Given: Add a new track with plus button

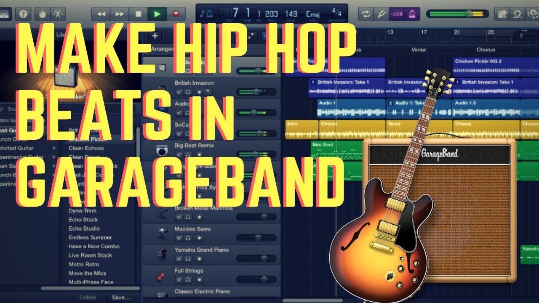Looking at the screenshot, I should [155, 36].
